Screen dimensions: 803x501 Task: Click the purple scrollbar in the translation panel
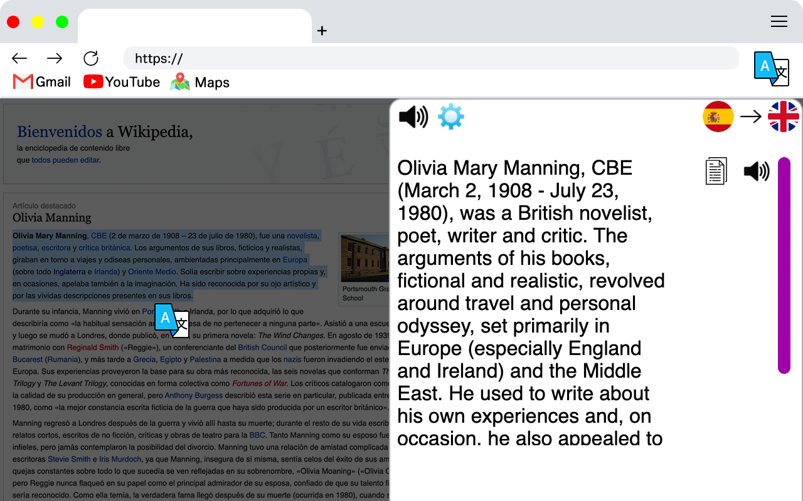point(784,266)
